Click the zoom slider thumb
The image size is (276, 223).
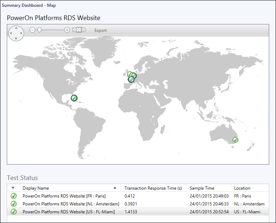(39, 30)
